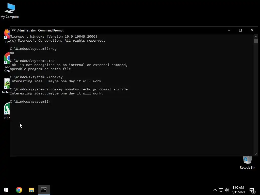Image resolution: width=260 pixels, height=195 pixels.
Task: Click the Show desktop strip at taskbar edge
Action: tap(259, 190)
